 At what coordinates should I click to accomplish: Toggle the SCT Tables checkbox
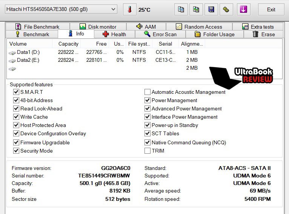pyautogui.click(x=148, y=133)
